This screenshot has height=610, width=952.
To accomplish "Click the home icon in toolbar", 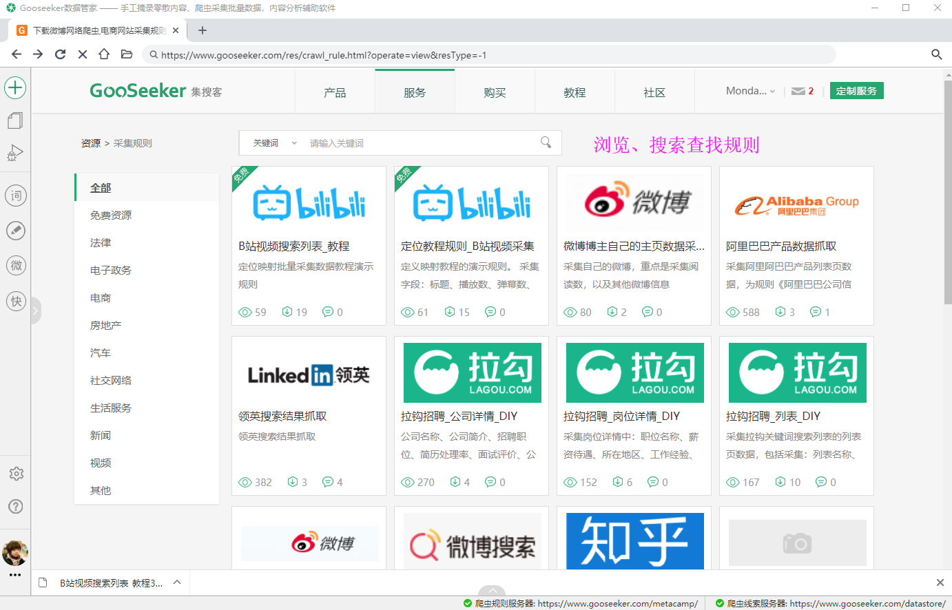I will pos(104,54).
